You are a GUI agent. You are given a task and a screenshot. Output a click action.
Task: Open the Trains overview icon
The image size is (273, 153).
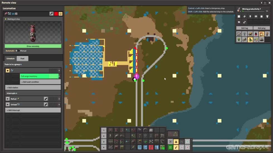(262, 16)
